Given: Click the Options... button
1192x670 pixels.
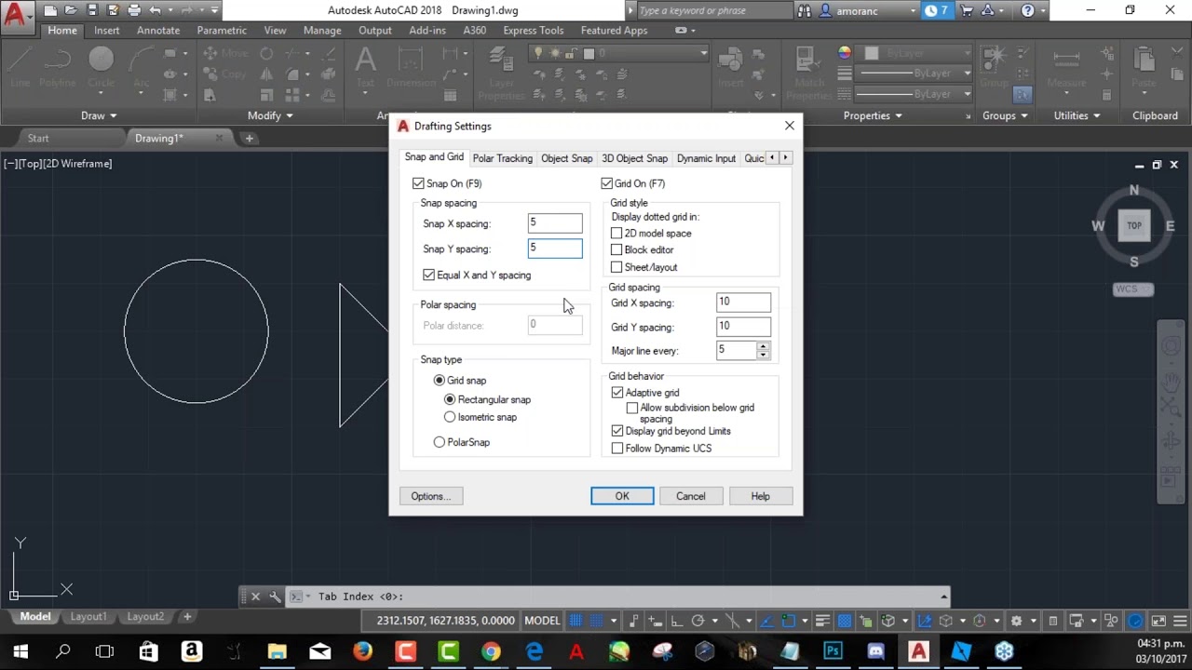Looking at the screenshot, I should (431, 496).
